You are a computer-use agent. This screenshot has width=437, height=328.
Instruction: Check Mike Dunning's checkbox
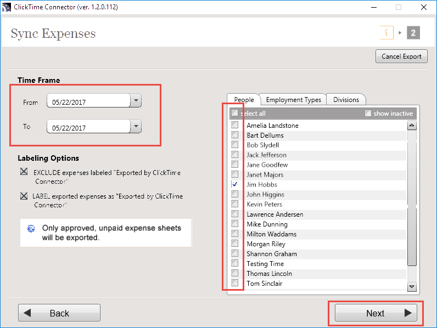(x=234, y=224)
